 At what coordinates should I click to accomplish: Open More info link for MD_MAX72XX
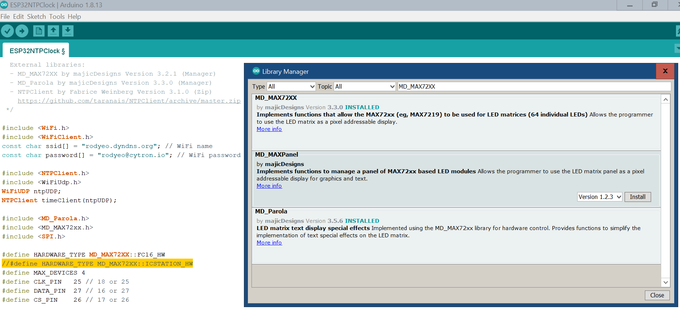click(x=269, y=129)
